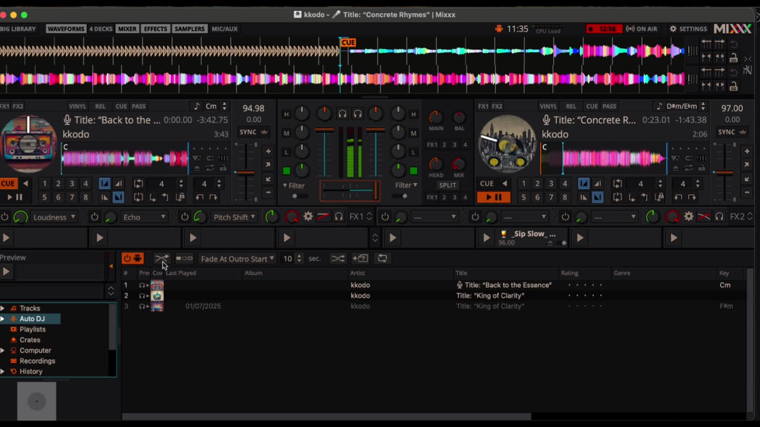Click ON AIR broadcast button
Screen dimensions: 760x427
click(642, 28)
